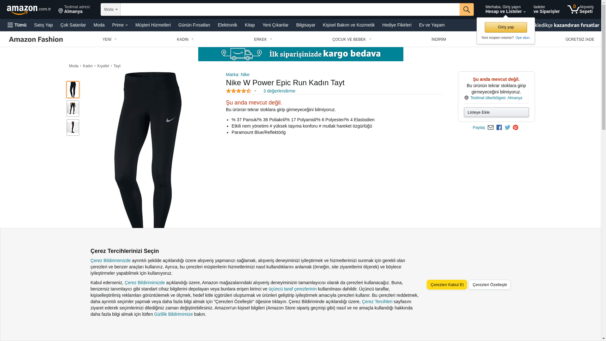Select the second product thumbnail image
Image resolution: width=606 pixels, height=341 pixels.
pyautogui.click(x=73, y=109)
